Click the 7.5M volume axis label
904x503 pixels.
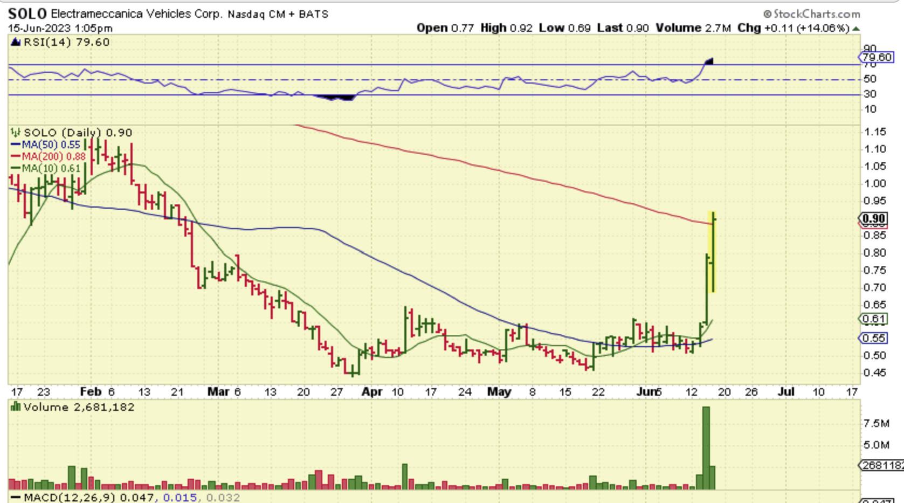(x=877, y=424)
